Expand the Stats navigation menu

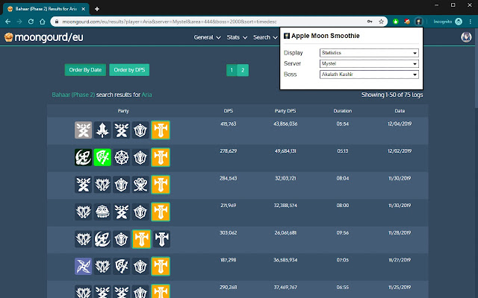[x=236, y=37]
